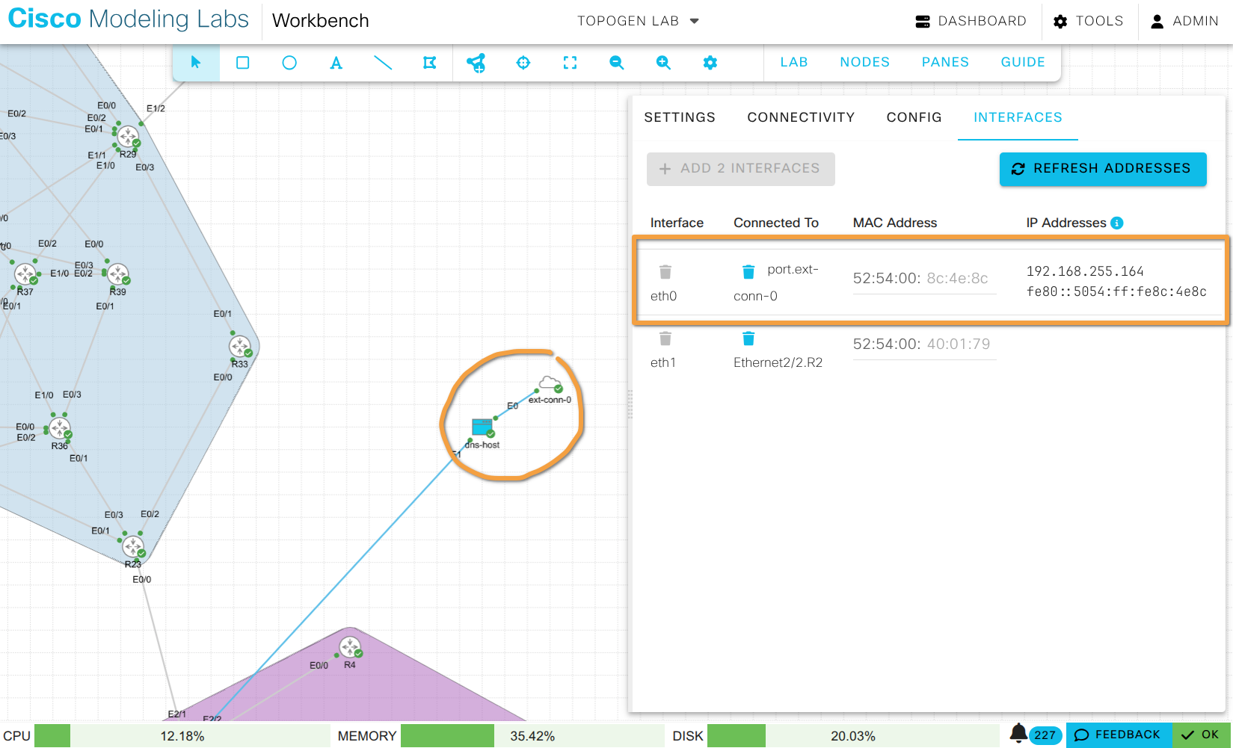Center the canvas with crosshair icon
The image size is (1233, 748).
(523, 63)
